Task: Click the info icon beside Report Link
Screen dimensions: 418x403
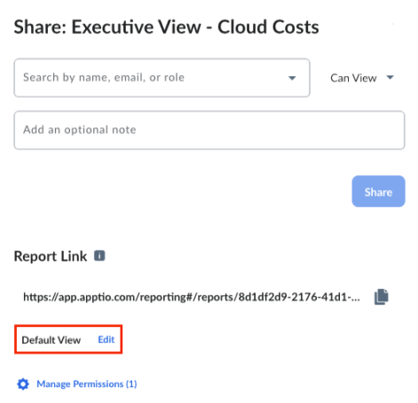Action: coord(99,256)
